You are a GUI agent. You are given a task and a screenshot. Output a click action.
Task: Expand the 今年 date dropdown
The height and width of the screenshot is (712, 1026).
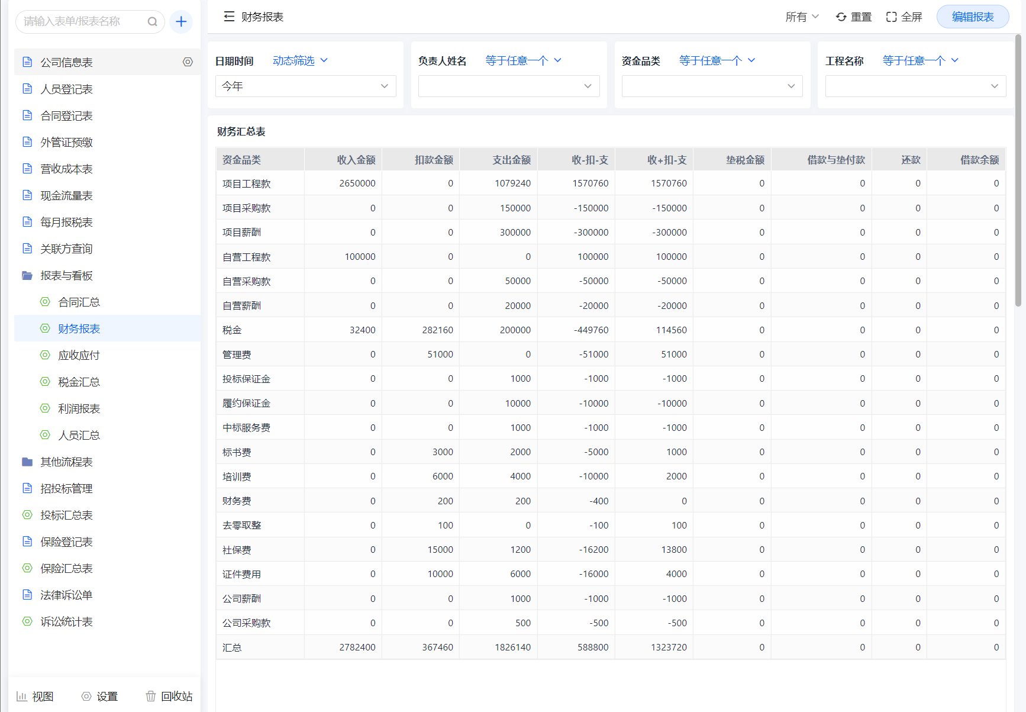tap(305, 86)
